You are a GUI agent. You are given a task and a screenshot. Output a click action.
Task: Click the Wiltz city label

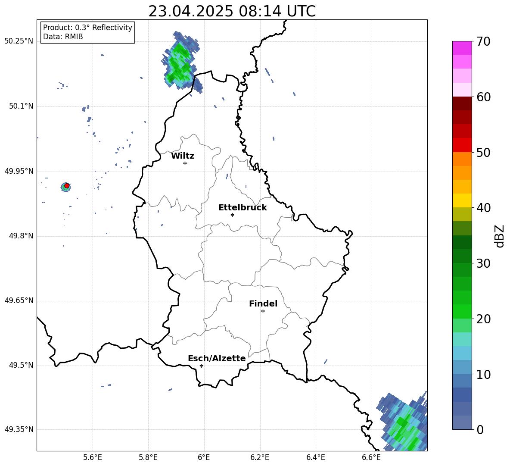(x=183, y=156)
